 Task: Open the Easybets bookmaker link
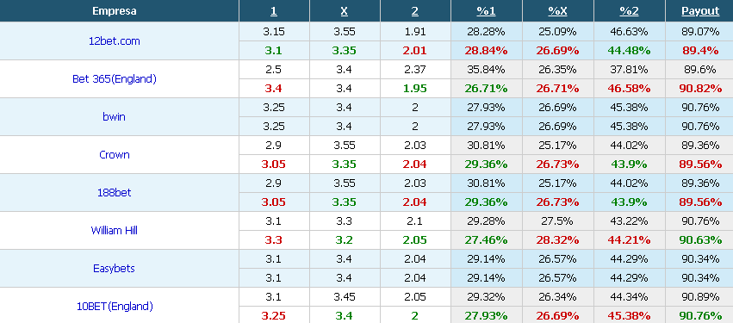pyautogui.click(x=114, y=269)
